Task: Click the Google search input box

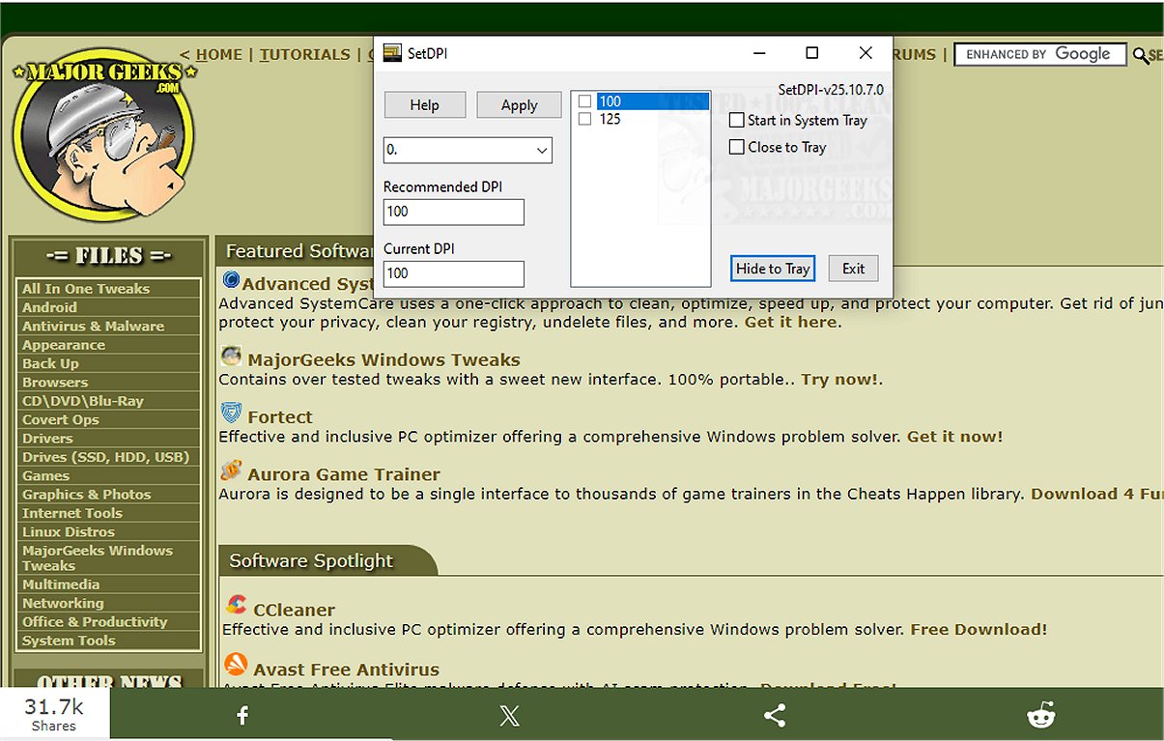Action: (x=1040, y=54)
